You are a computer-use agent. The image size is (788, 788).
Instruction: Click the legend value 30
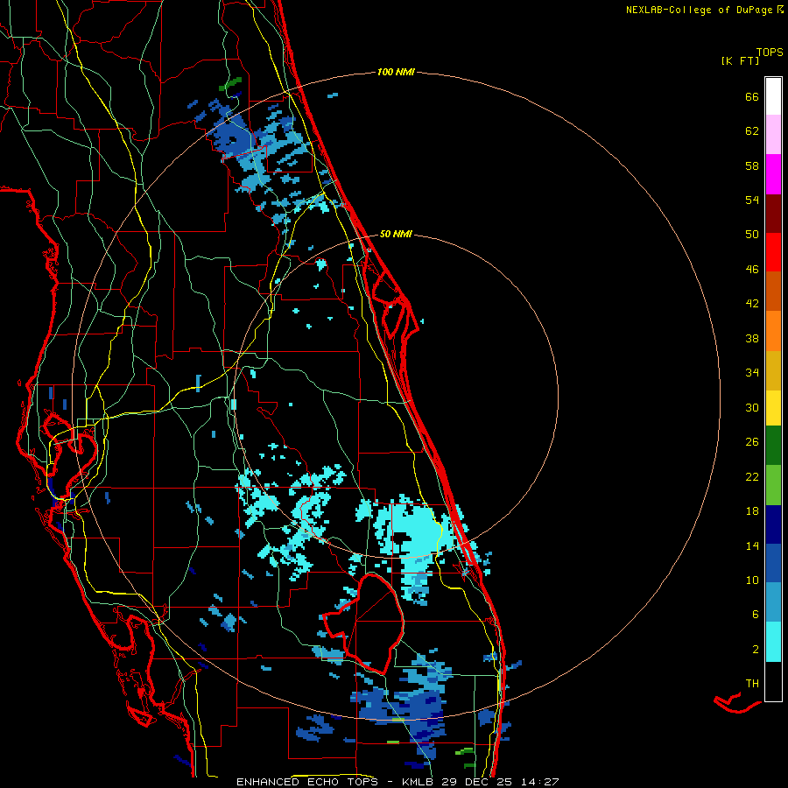(x=752, y=407)
